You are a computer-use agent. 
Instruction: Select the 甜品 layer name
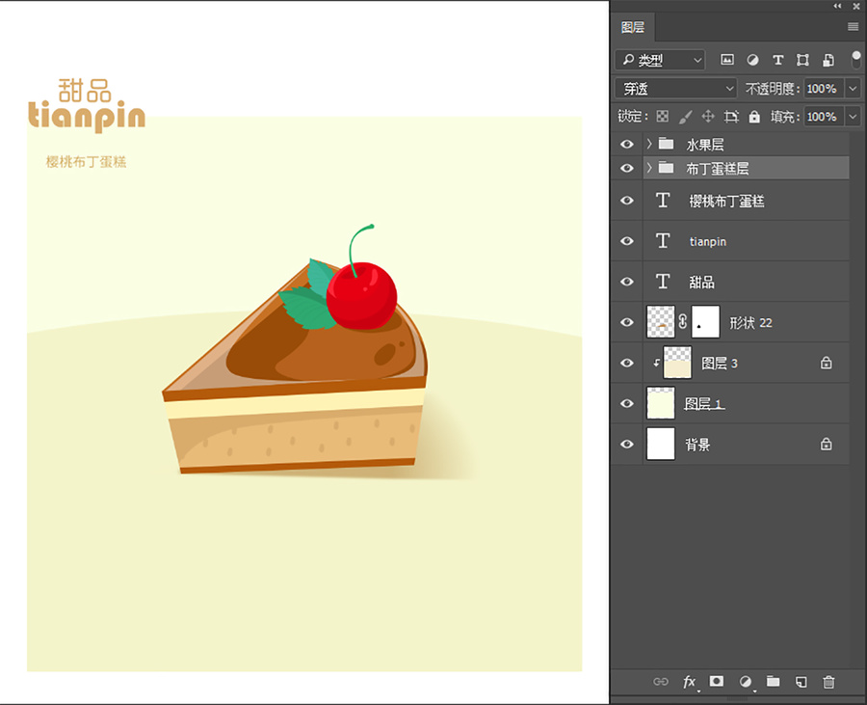click(701, 282)
